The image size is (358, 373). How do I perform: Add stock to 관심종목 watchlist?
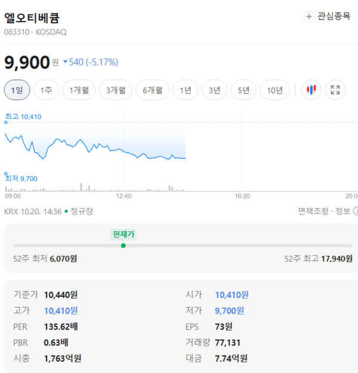click(x=327, y=17)
